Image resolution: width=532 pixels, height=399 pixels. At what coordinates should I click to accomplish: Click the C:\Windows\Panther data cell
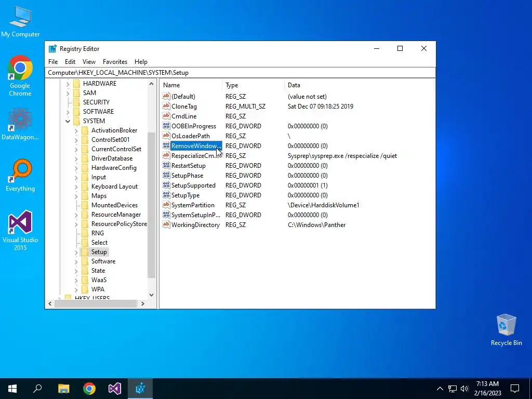(x=316, y=225)
